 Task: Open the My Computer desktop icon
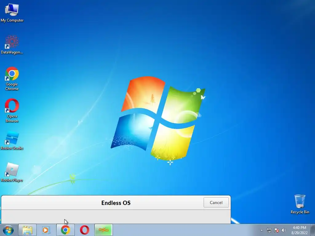point(12,12)
